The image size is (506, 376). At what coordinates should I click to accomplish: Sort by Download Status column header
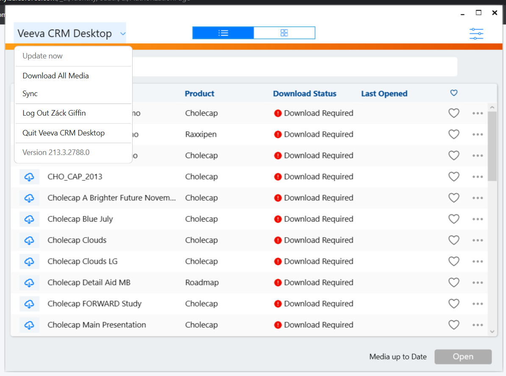click(x=304, y=94)
